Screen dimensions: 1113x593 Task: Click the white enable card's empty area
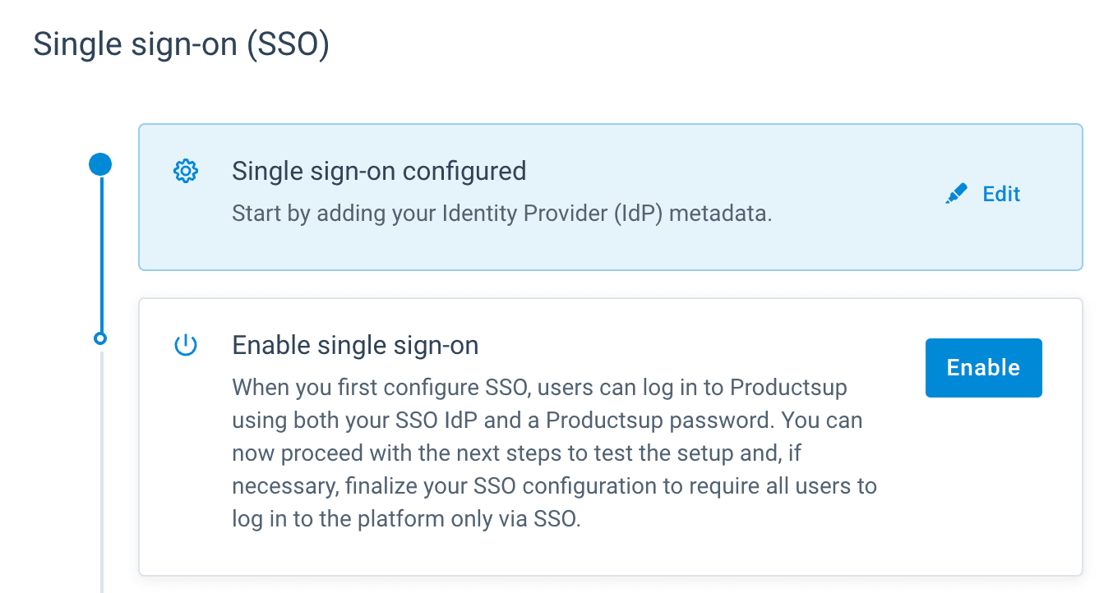coord(978,493)
